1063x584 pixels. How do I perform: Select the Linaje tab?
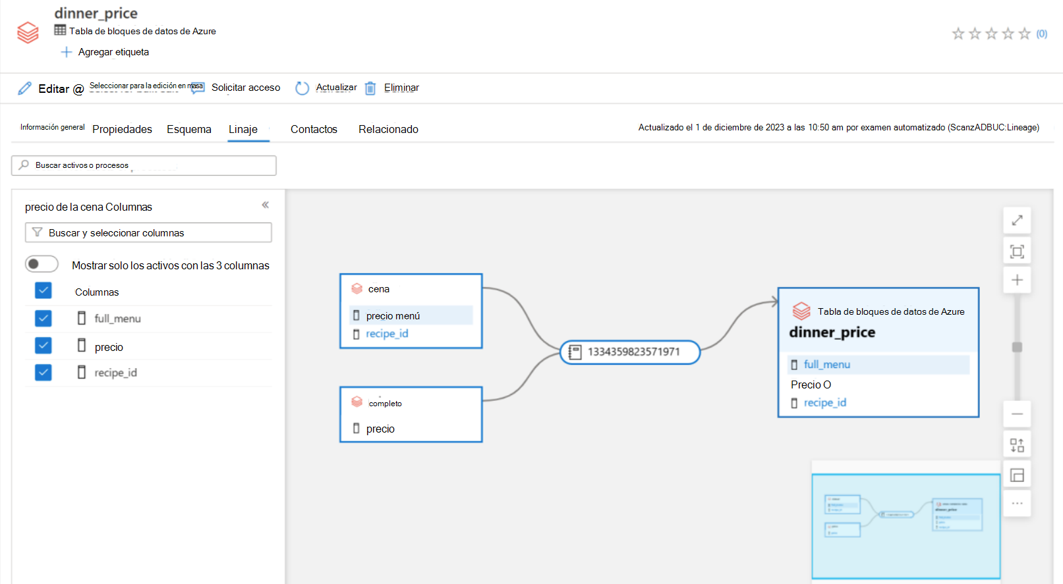(243, 129)
